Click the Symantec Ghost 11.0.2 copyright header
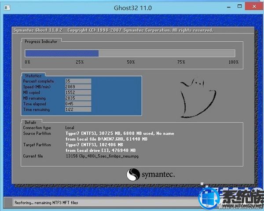 (114, 30)
